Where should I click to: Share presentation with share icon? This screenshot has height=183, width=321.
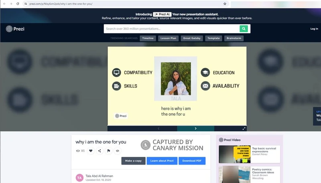coord(100,151)
